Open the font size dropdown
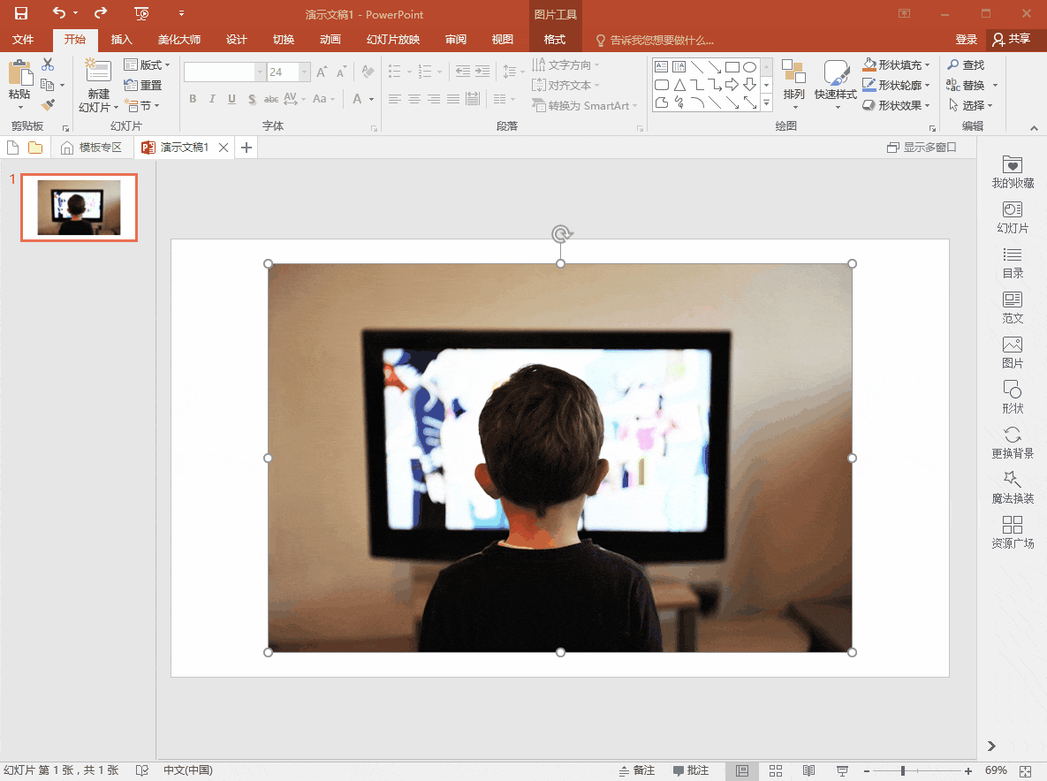 pos(305,72)
